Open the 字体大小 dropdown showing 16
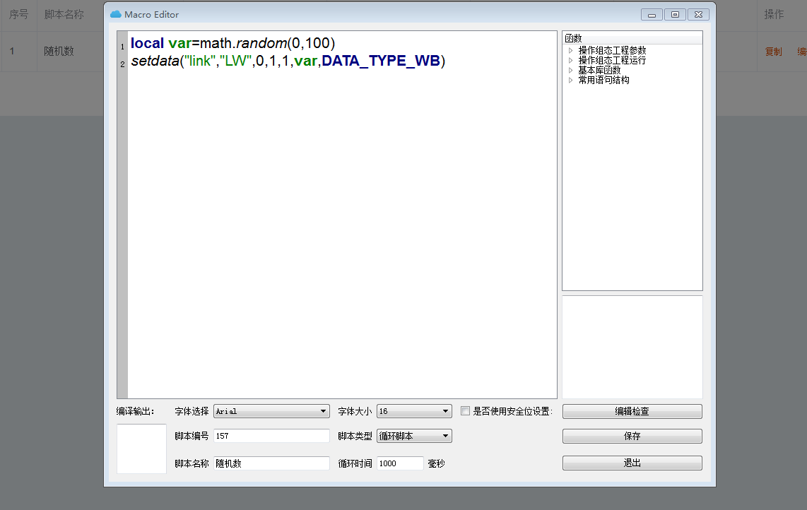Image resolution: width=807 pixels, height=510 pixels. point(414,411)
